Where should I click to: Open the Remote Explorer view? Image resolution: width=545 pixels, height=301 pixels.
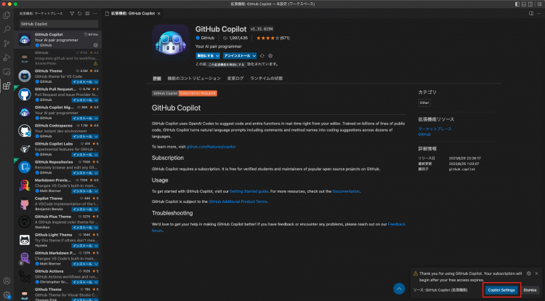click(x=7, y=71)
